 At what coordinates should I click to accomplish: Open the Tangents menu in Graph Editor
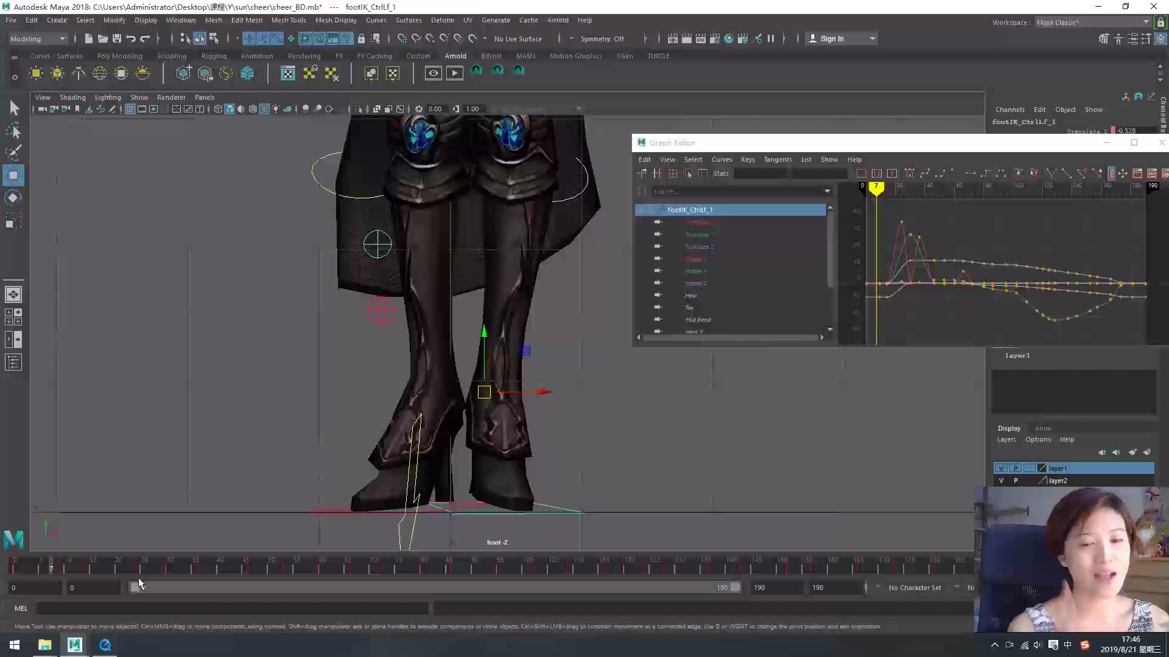778,159
